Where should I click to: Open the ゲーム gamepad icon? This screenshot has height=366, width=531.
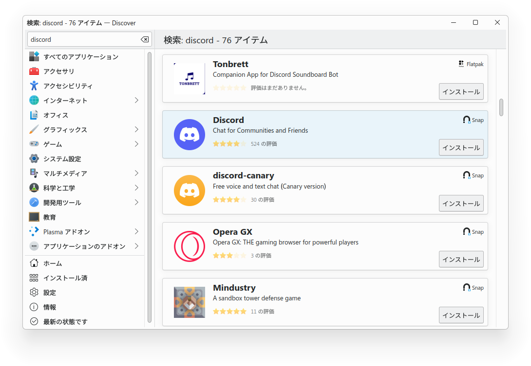(x=34, y=144)
